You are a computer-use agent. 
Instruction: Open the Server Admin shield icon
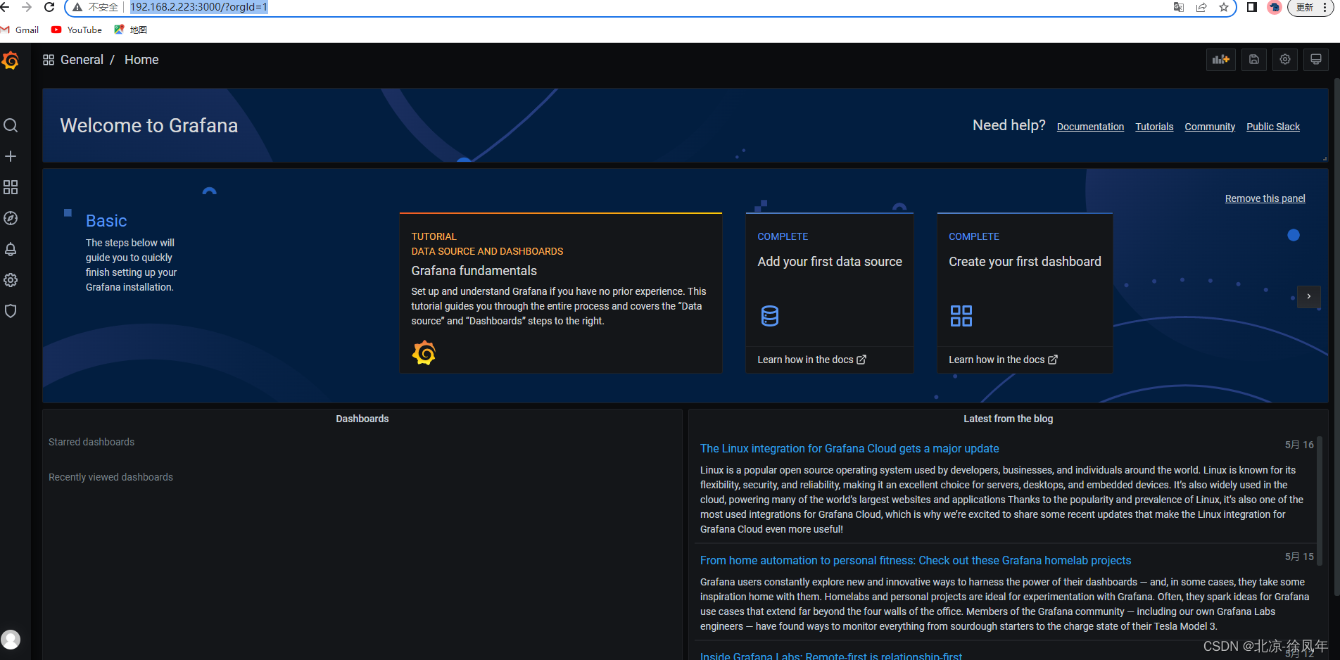11,311
